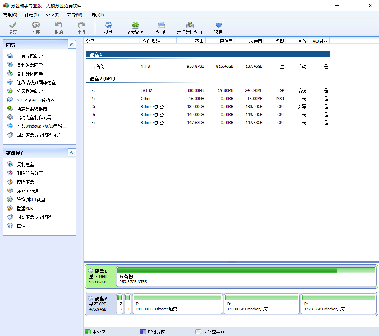Click the 刷新 (Refresh) icon
Viewport: 379px width, 336px height.
pyautogui.click(x=108, y=27)
